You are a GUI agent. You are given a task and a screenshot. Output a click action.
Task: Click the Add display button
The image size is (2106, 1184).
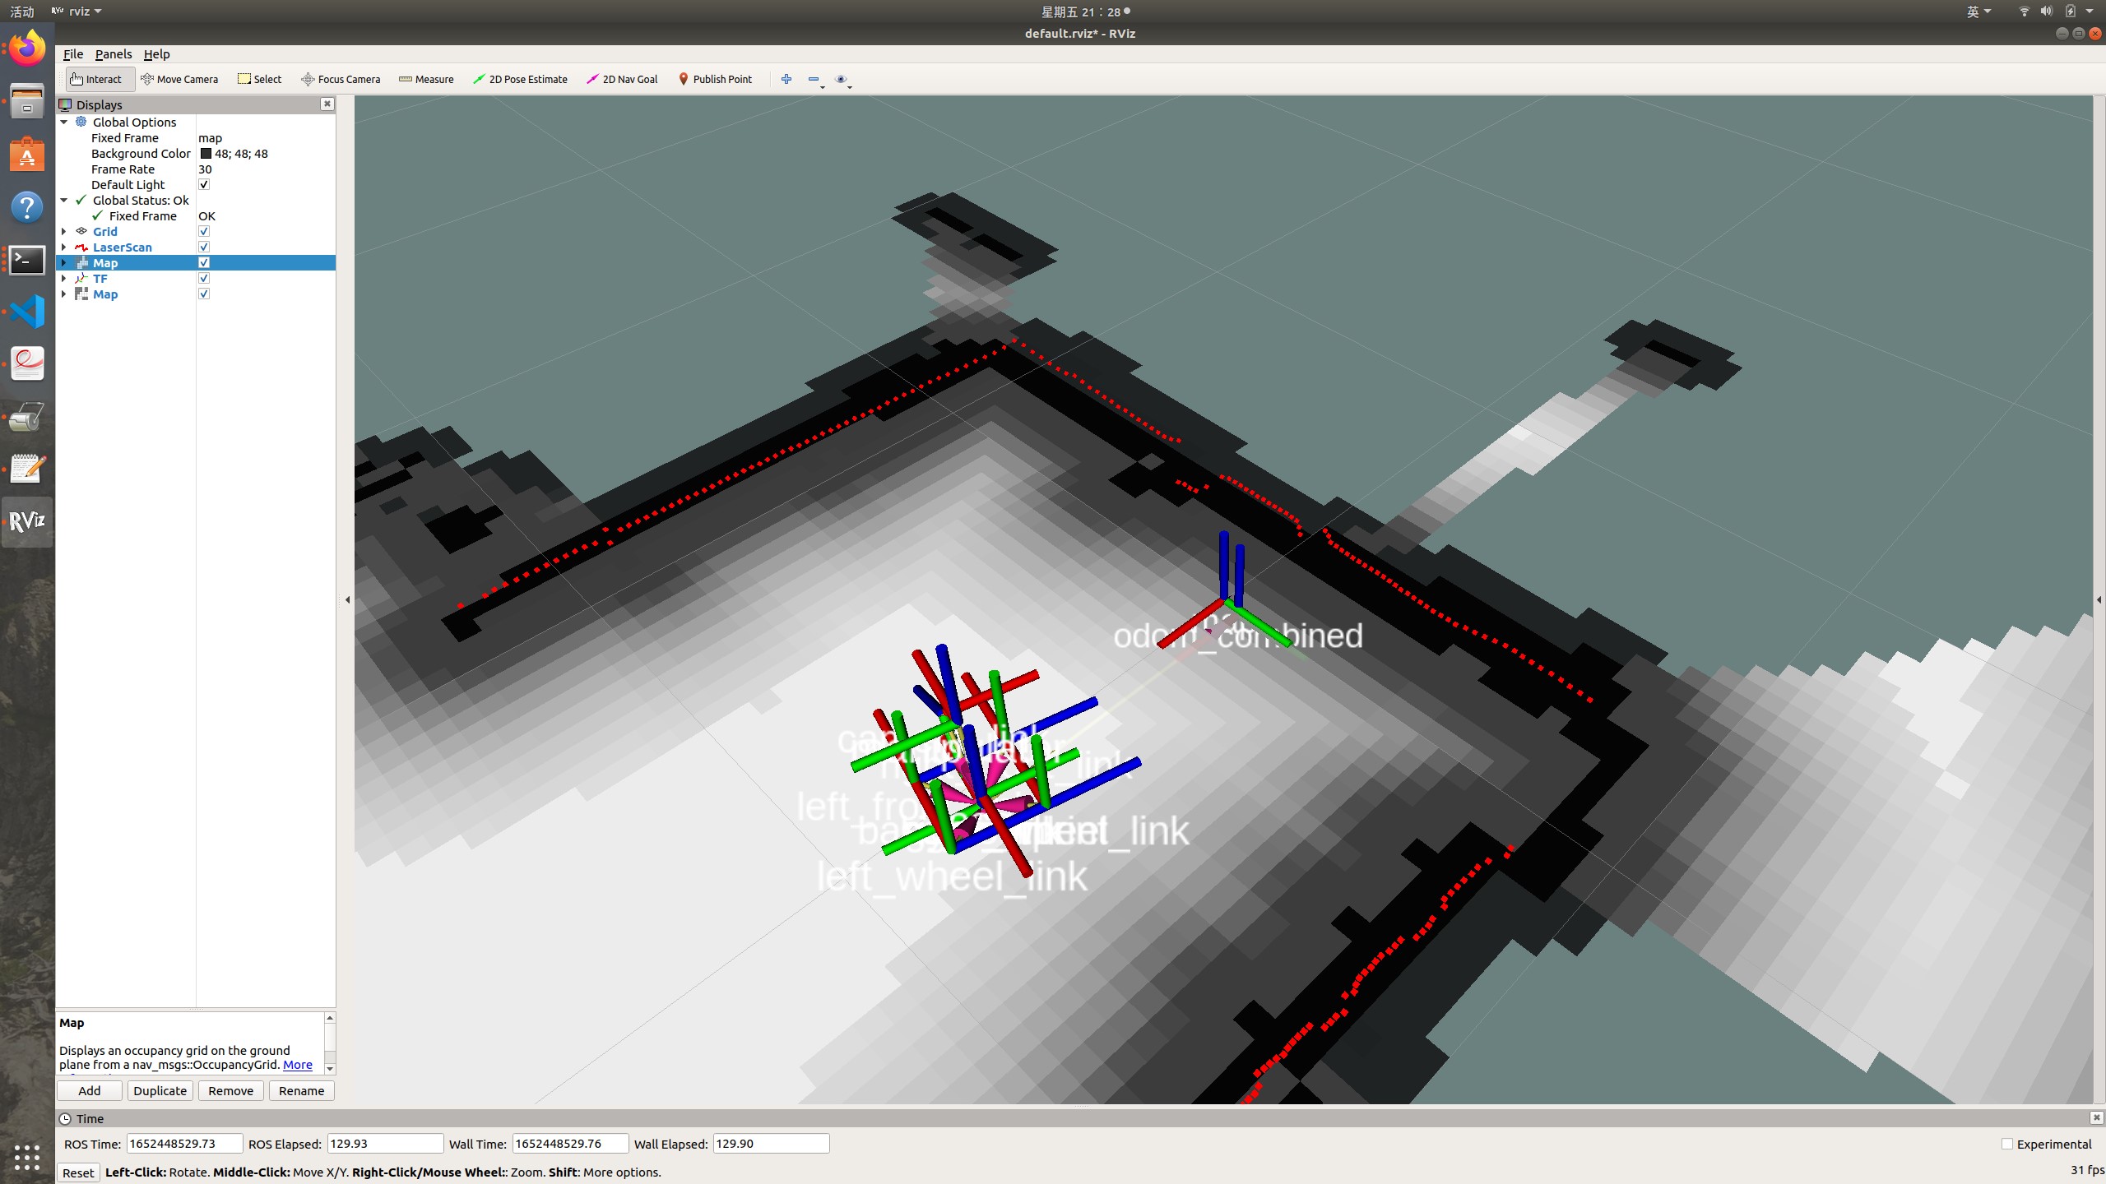89,1090
